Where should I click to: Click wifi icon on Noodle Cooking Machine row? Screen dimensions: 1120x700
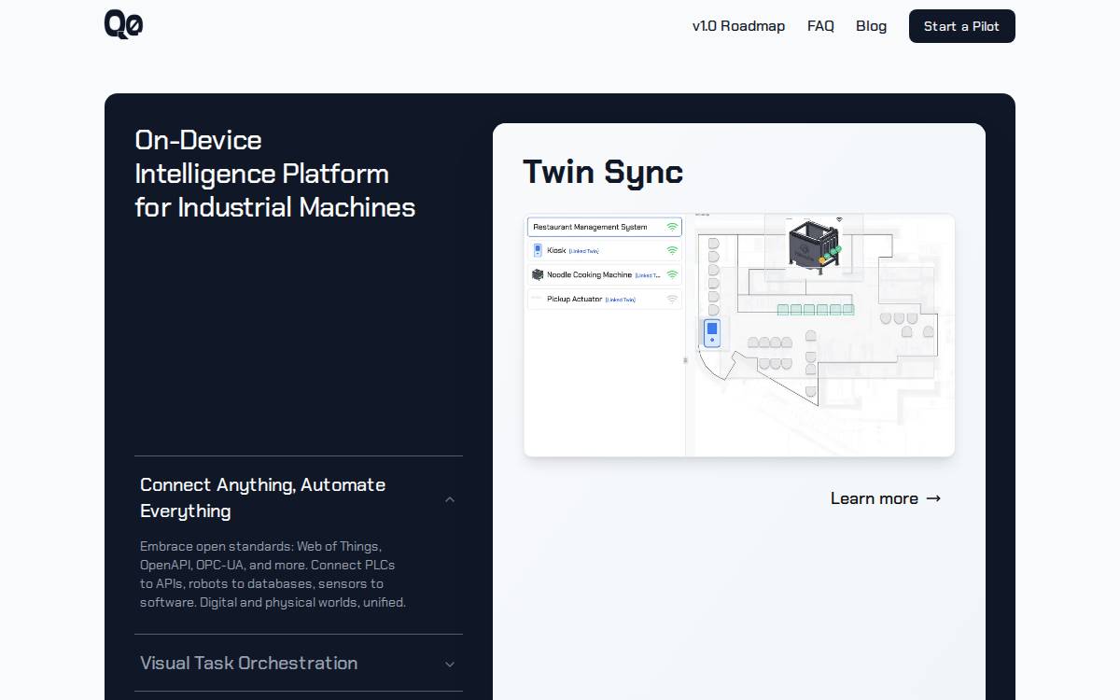click(x=672, y=274)
